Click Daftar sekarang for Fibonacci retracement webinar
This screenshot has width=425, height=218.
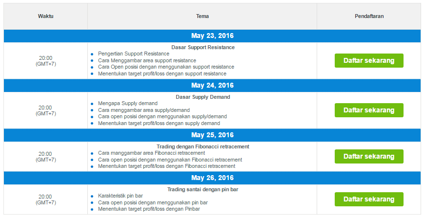[369, 156]
